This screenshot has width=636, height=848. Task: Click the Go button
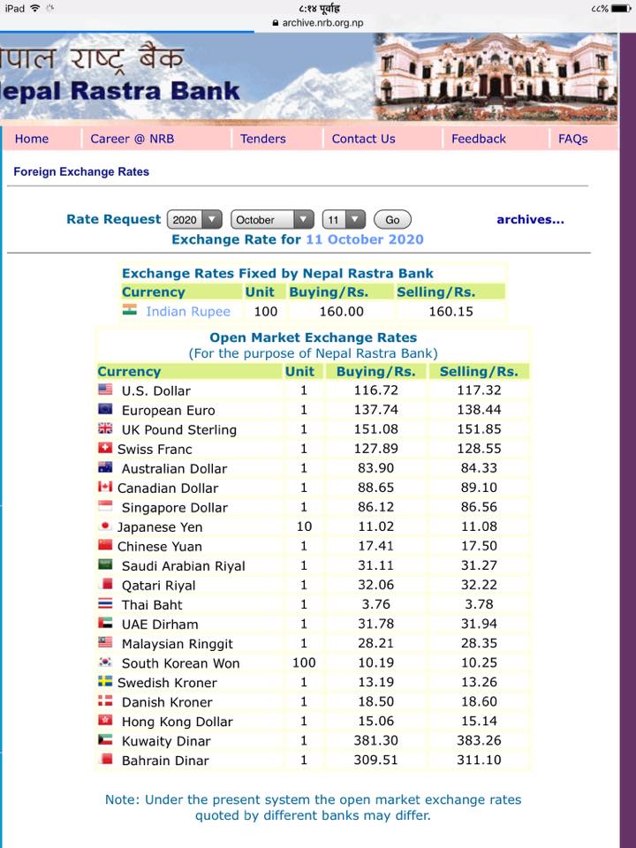tap(392, 220)
